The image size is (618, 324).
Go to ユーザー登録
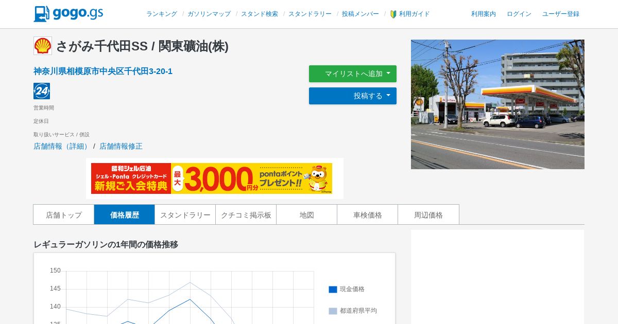coord(561,14)
